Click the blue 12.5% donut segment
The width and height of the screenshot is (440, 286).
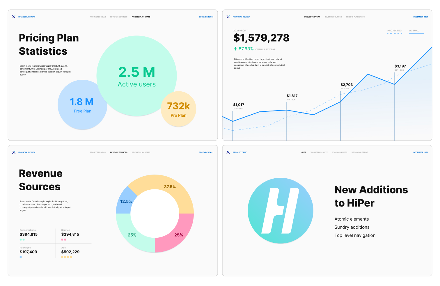click(126, 201)
